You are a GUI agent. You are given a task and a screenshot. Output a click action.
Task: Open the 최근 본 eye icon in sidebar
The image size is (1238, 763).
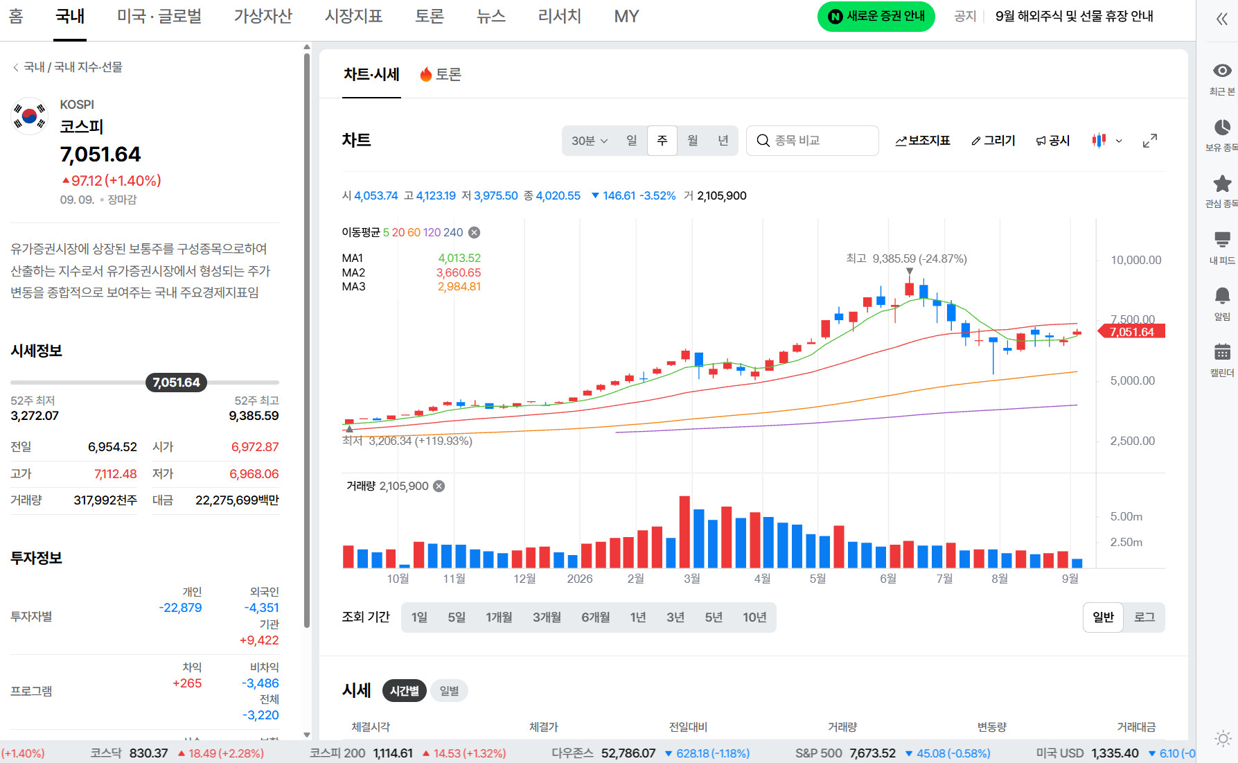(1222, 71)
